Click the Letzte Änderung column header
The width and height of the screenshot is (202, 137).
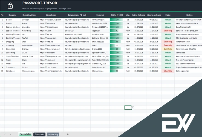coord(138,15)
